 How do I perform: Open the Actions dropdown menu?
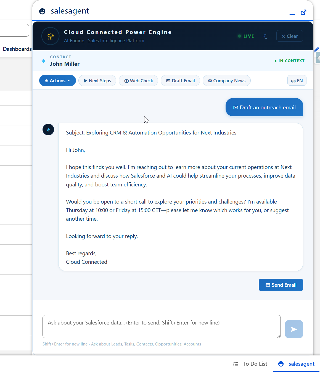click(x=57, y=81)
